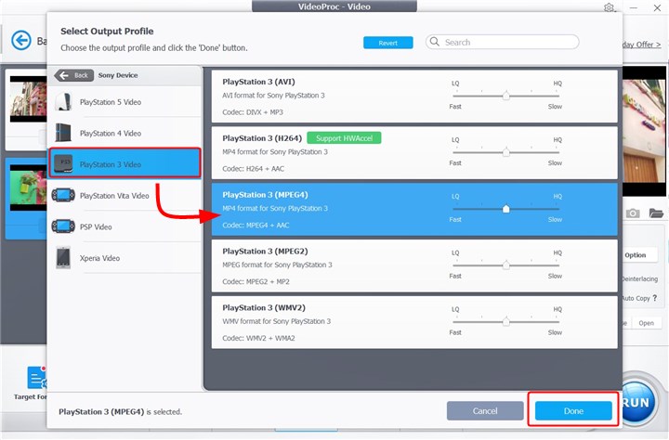Viewport: 669px width, 440px height.
Task: Click 'Codec: WMV2 + WMA2' text
Action: click(x=258, y=338)
